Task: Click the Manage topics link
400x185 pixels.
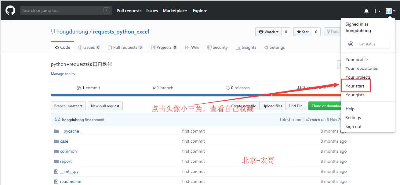Action: pos(63,74)
